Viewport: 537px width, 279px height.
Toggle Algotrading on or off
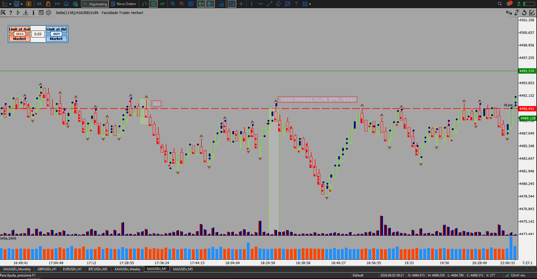pyautogui.click(x=95, y=4)
